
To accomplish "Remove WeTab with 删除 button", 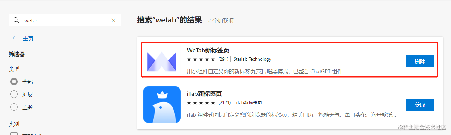I will (420, 61).
